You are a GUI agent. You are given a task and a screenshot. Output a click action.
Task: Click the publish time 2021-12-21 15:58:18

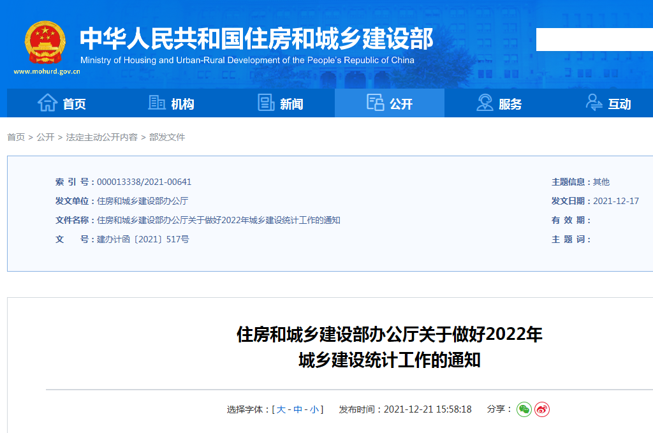[x=428, y=409]
